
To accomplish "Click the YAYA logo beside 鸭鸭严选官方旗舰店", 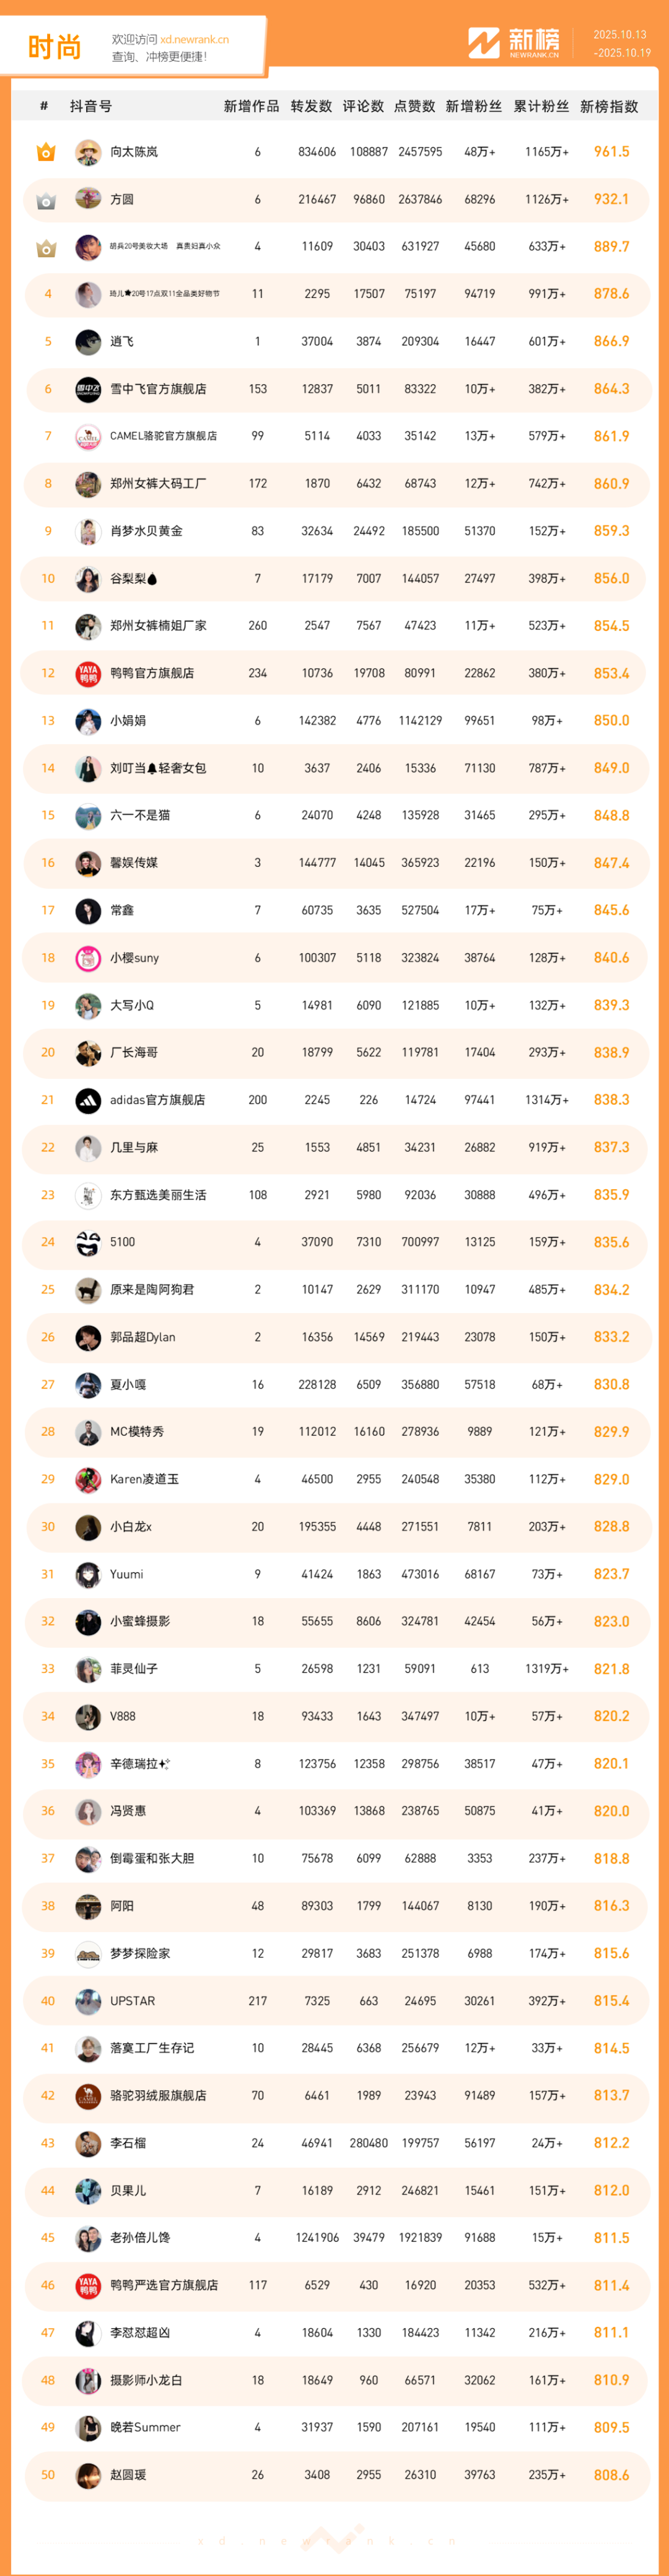I will pos(88,2286).
